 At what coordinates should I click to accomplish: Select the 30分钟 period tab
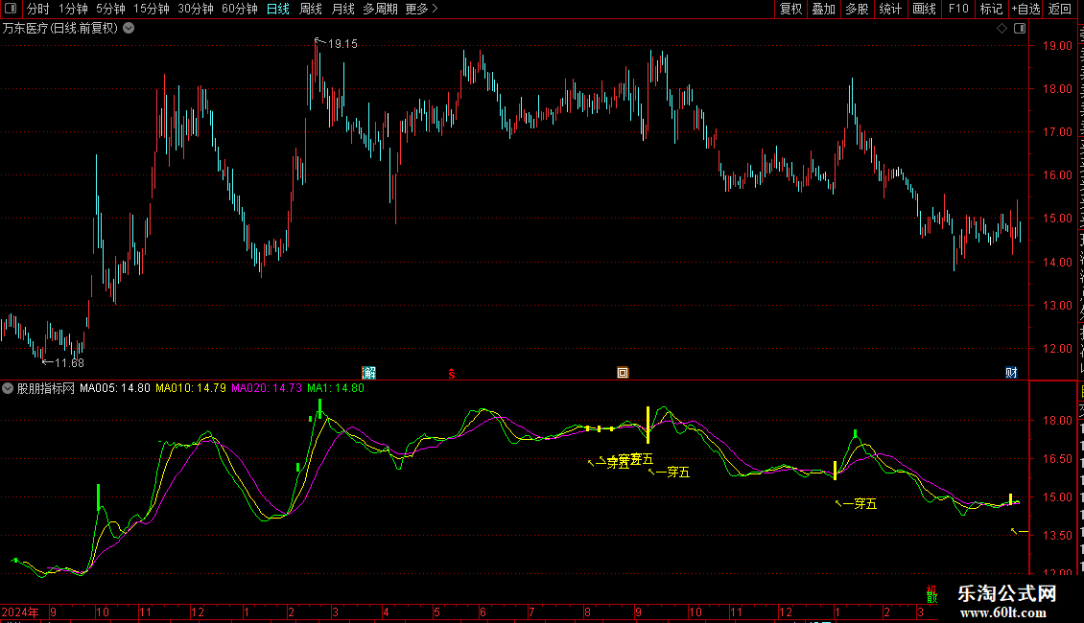pos(195,9)
